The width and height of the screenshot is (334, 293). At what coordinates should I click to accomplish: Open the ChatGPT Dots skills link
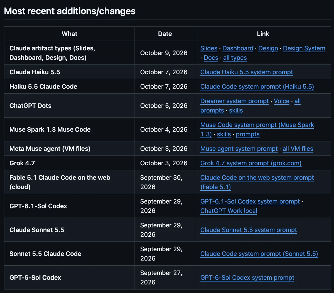tap(236, 111)
